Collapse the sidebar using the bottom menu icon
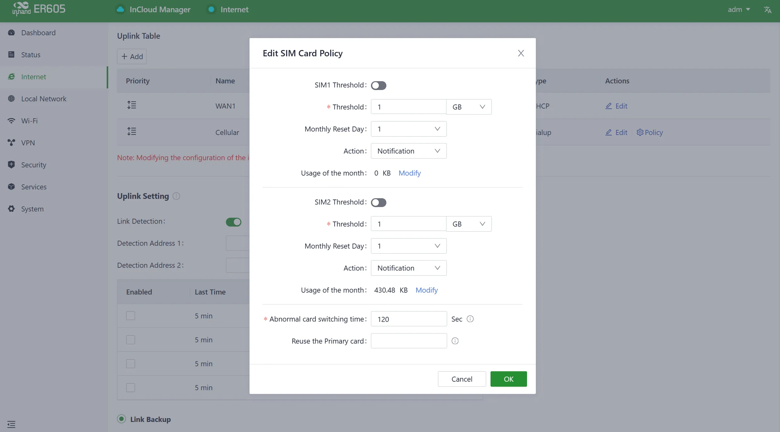The width and height of the screenshot is (780, 432). click(11, 424)
